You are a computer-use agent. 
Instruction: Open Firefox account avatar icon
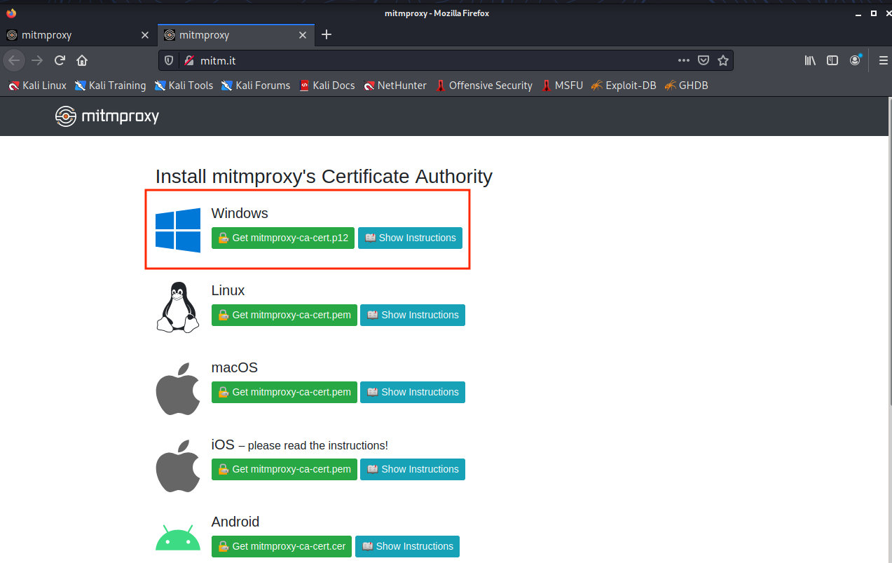click(855, 60)
